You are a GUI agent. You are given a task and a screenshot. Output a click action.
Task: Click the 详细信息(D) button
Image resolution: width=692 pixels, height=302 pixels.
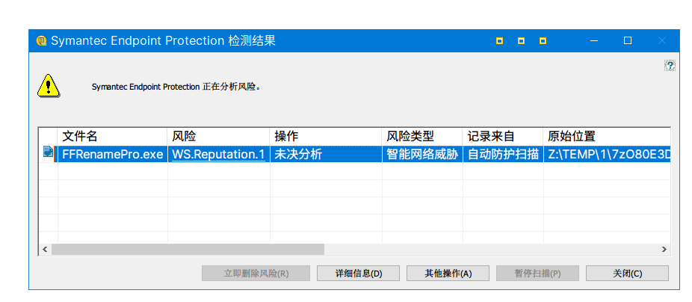pyautogui.click(x=359, y=274)
